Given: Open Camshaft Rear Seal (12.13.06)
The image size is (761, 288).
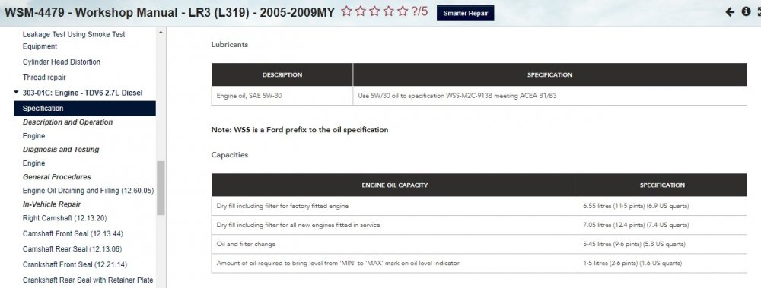Looking at the screenshot, I should pos(72,249).
